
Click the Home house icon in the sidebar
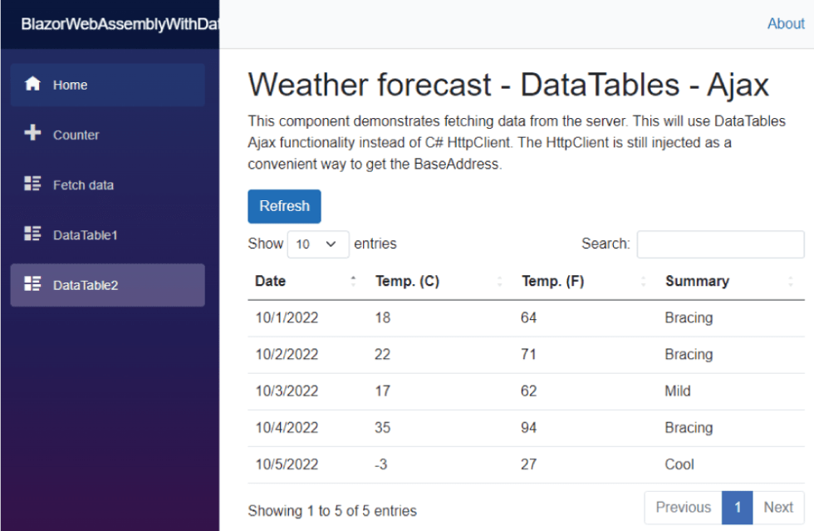click(32, 84)
